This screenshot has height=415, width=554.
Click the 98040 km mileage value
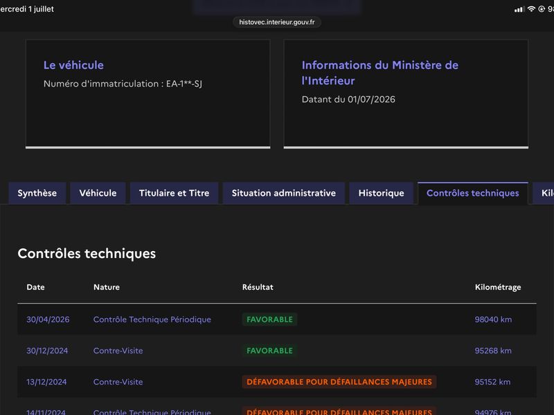[493, 320]
